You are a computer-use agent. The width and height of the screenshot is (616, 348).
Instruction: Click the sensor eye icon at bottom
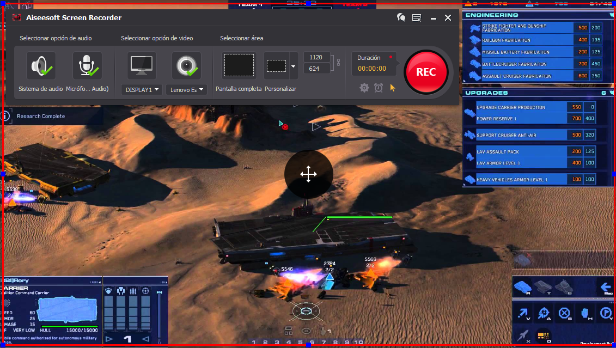306,331
